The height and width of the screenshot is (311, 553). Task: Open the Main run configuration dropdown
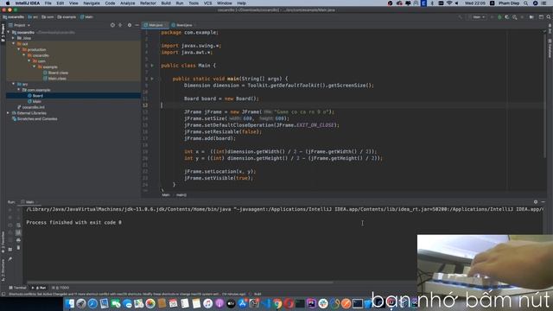(x=478, y=17)
